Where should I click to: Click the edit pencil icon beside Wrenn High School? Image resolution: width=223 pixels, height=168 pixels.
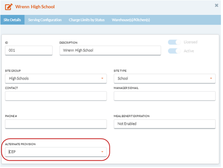tap(9, 7)
